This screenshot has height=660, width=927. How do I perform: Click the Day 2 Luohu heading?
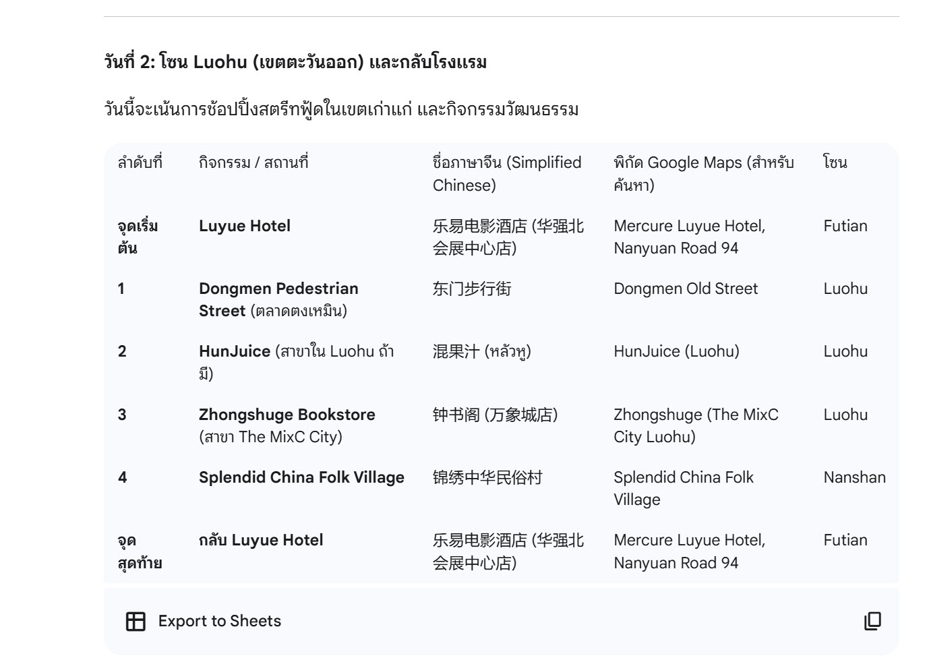[295, 62]
